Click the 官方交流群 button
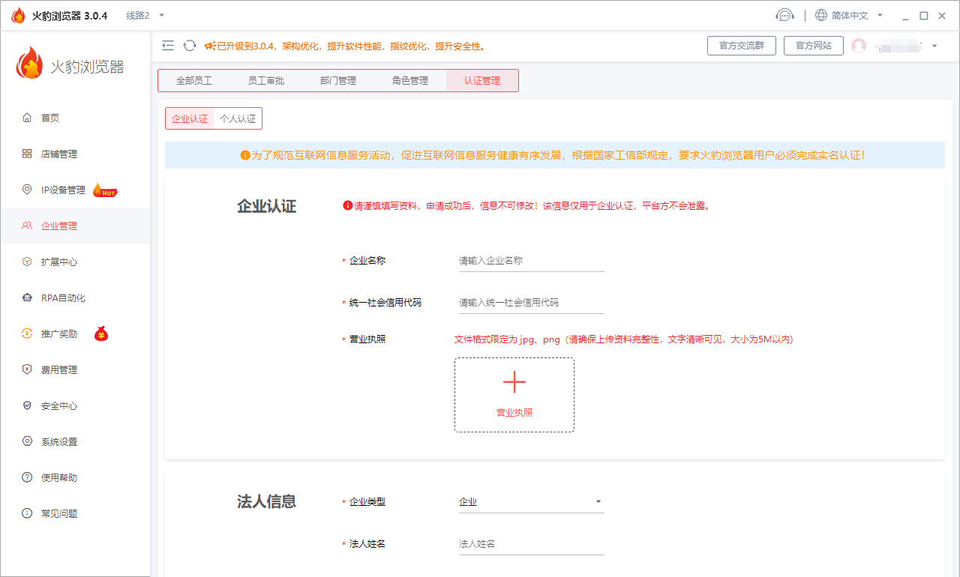Screen dimensions: 960x577 tap(741, 45)
